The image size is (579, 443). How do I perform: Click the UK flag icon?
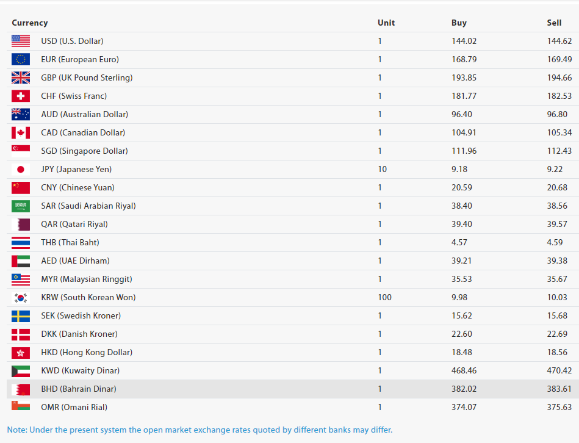[20, 77]
